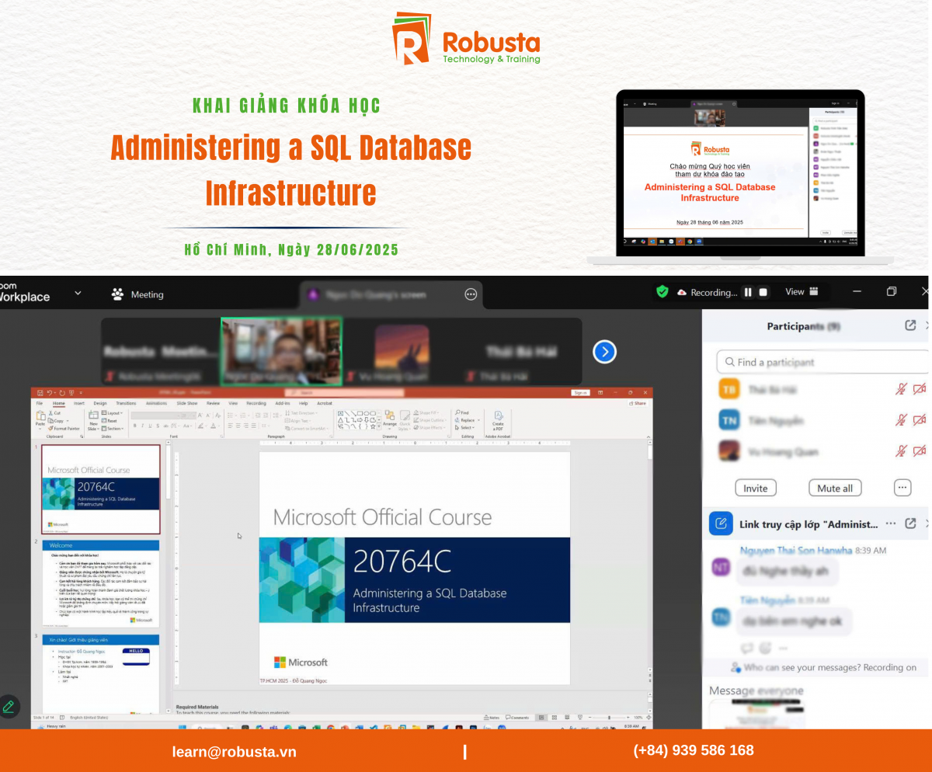Select slide 2 Welcome thumbnail
The image size is (932, 772).
tap(101, 583)
